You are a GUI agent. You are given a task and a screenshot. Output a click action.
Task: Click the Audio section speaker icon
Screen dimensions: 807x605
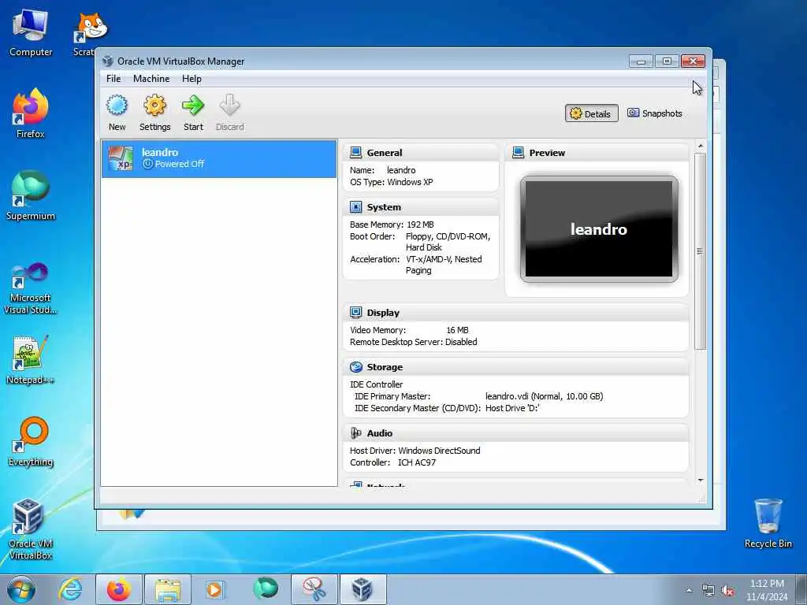[x=355, y=433]
